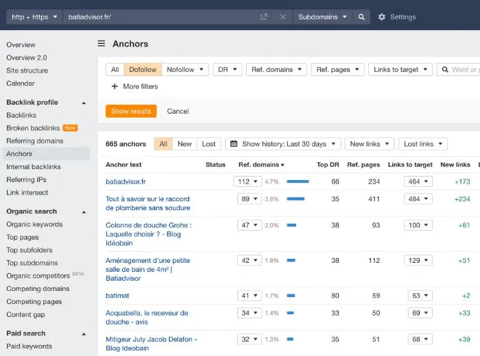
Task: Open 'Mitigeur July Jacob Delafon' anchor link
Action: click(152, 344)
